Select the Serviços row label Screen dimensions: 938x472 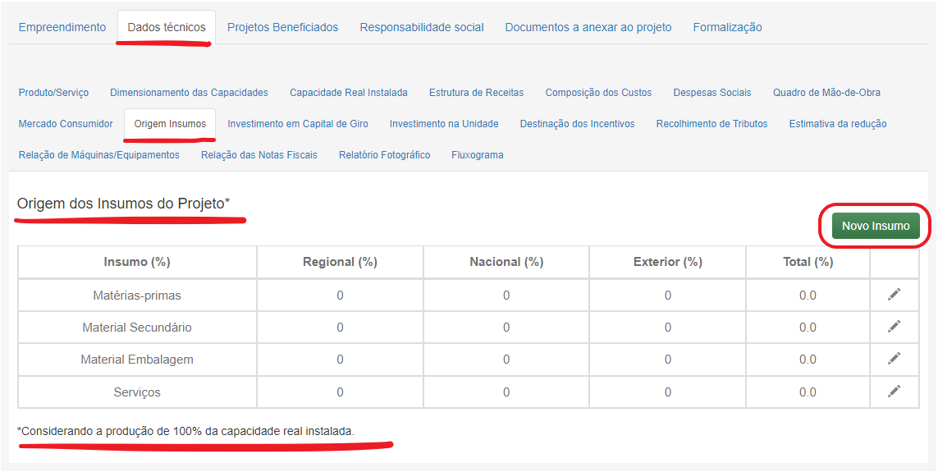pos(137,392)
